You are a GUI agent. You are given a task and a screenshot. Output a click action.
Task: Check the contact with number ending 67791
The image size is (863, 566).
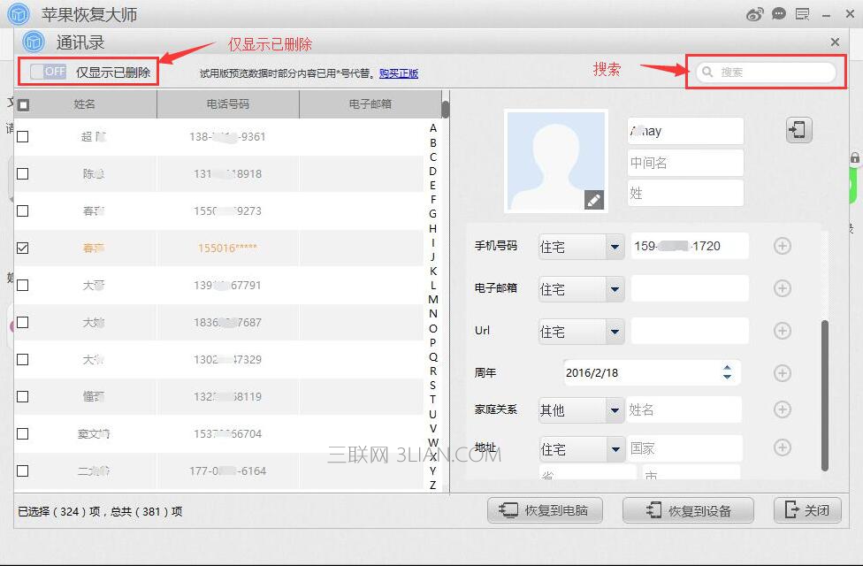[23, 285]
